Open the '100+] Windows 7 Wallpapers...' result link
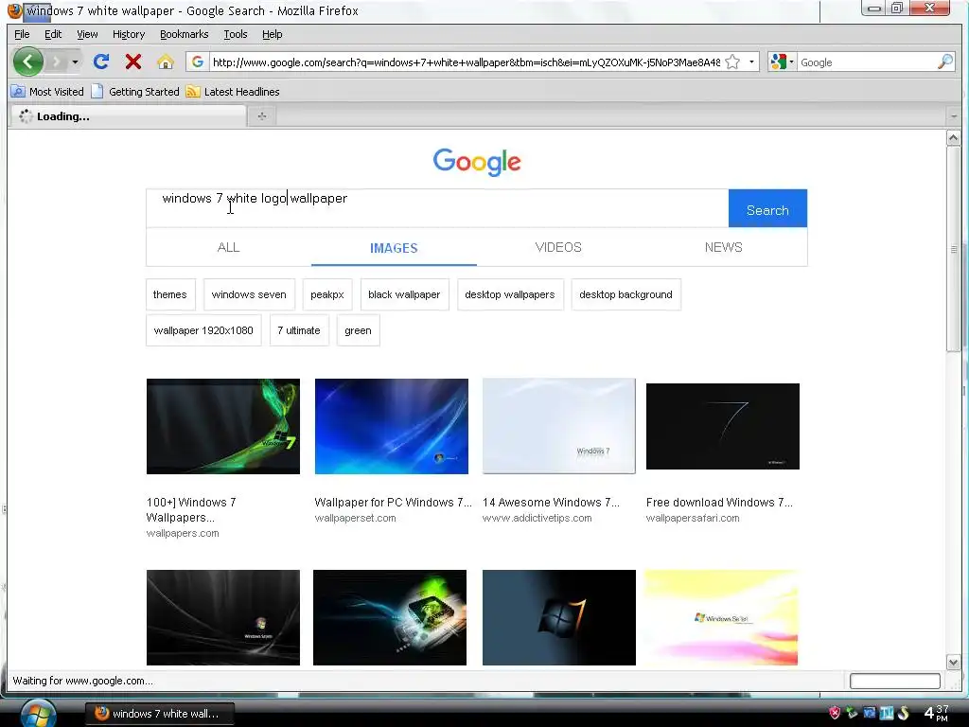Image resolution: width=969 pixels, height=727 pixels. 191,510
